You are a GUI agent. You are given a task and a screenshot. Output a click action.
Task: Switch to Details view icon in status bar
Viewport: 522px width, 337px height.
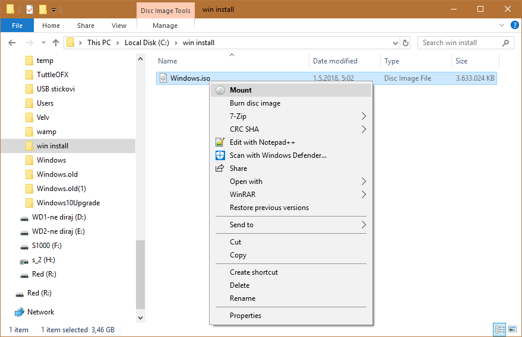[x=499, y=329]
